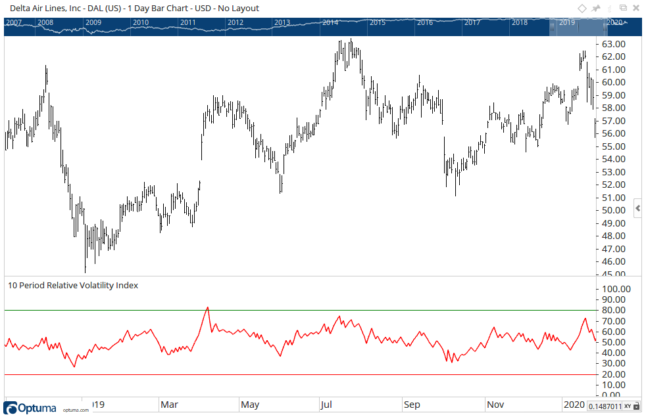
Task: Click the left handle of the date range slider
Action: pos(552,27)
